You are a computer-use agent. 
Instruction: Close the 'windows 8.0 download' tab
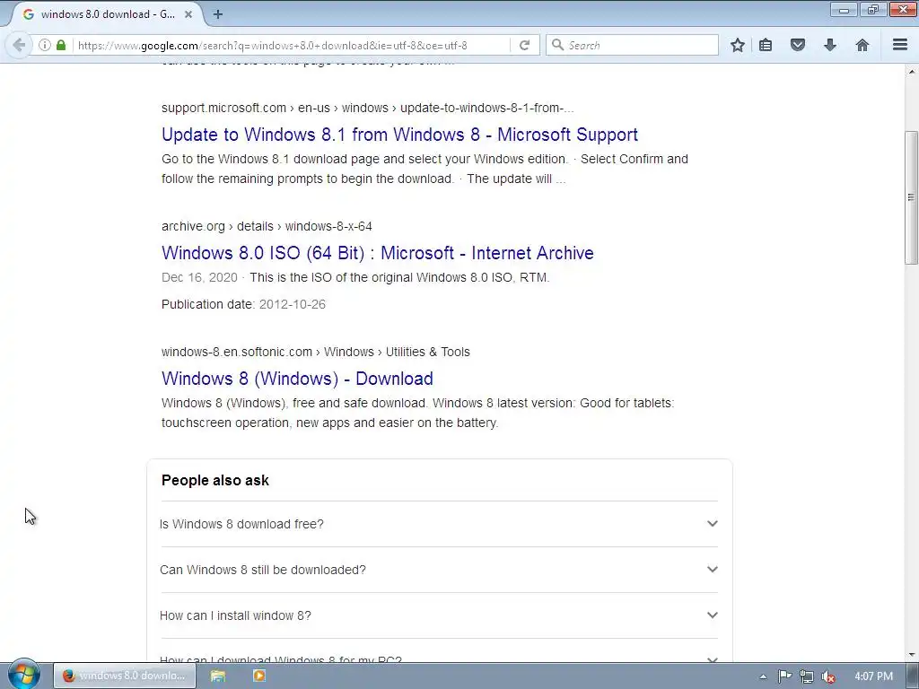[x=188, y=14]
